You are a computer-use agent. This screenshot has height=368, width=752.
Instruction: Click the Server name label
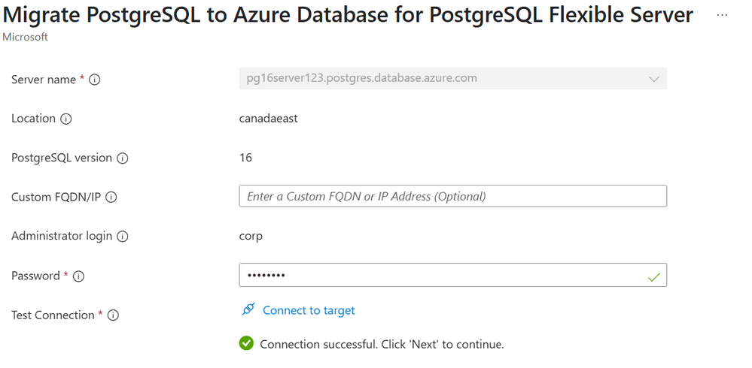point(44,80)
